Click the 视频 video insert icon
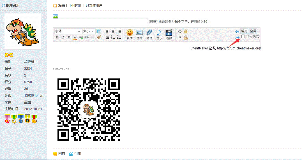The image size is (302, 160). tap(169, 34)
